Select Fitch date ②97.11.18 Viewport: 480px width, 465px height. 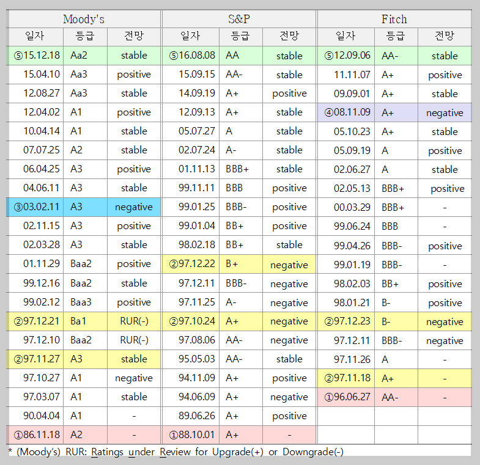coord(346,378)
